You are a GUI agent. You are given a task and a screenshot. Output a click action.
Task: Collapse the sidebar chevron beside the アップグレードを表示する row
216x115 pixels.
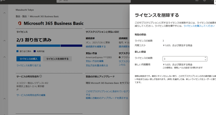[x=4, y=99]
